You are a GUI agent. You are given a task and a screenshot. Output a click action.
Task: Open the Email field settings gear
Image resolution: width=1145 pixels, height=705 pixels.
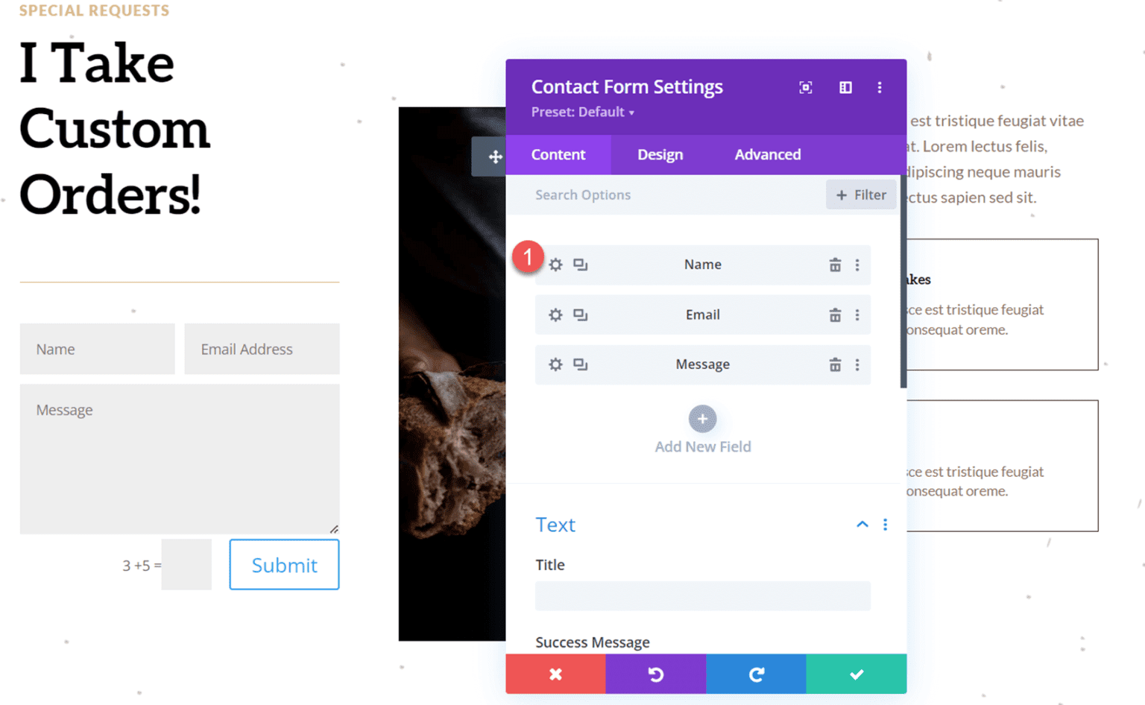pos(555,314)
